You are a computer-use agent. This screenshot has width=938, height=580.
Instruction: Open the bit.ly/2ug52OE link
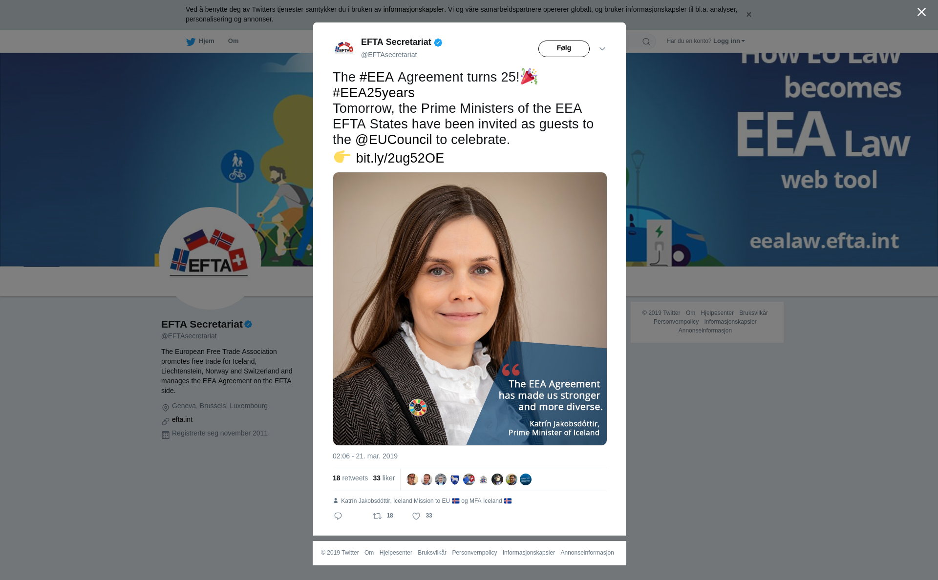[x=400, y=158]
